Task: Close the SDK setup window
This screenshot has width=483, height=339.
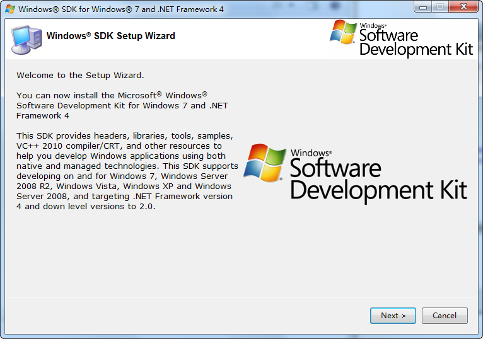Action: (x=463, y=6)
